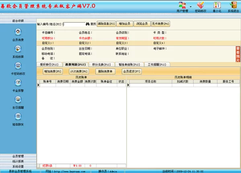Click 卡内余额 red label
The width and height of the screenshot is (241, 173).
click(86, 38)
